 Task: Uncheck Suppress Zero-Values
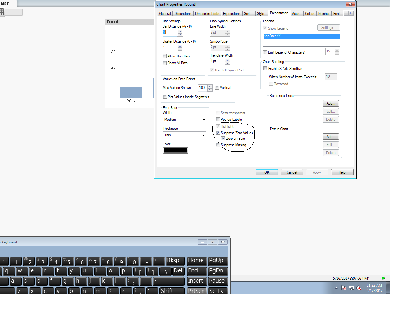point(218,133)
